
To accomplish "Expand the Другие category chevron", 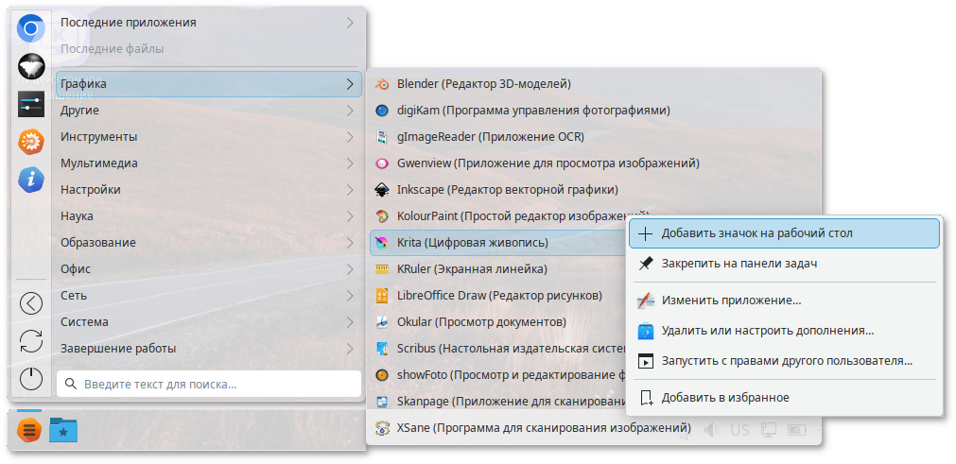I will coord(350,111).
